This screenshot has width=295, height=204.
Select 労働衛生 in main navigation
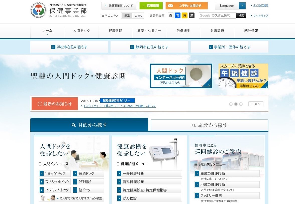coord(183,31)
